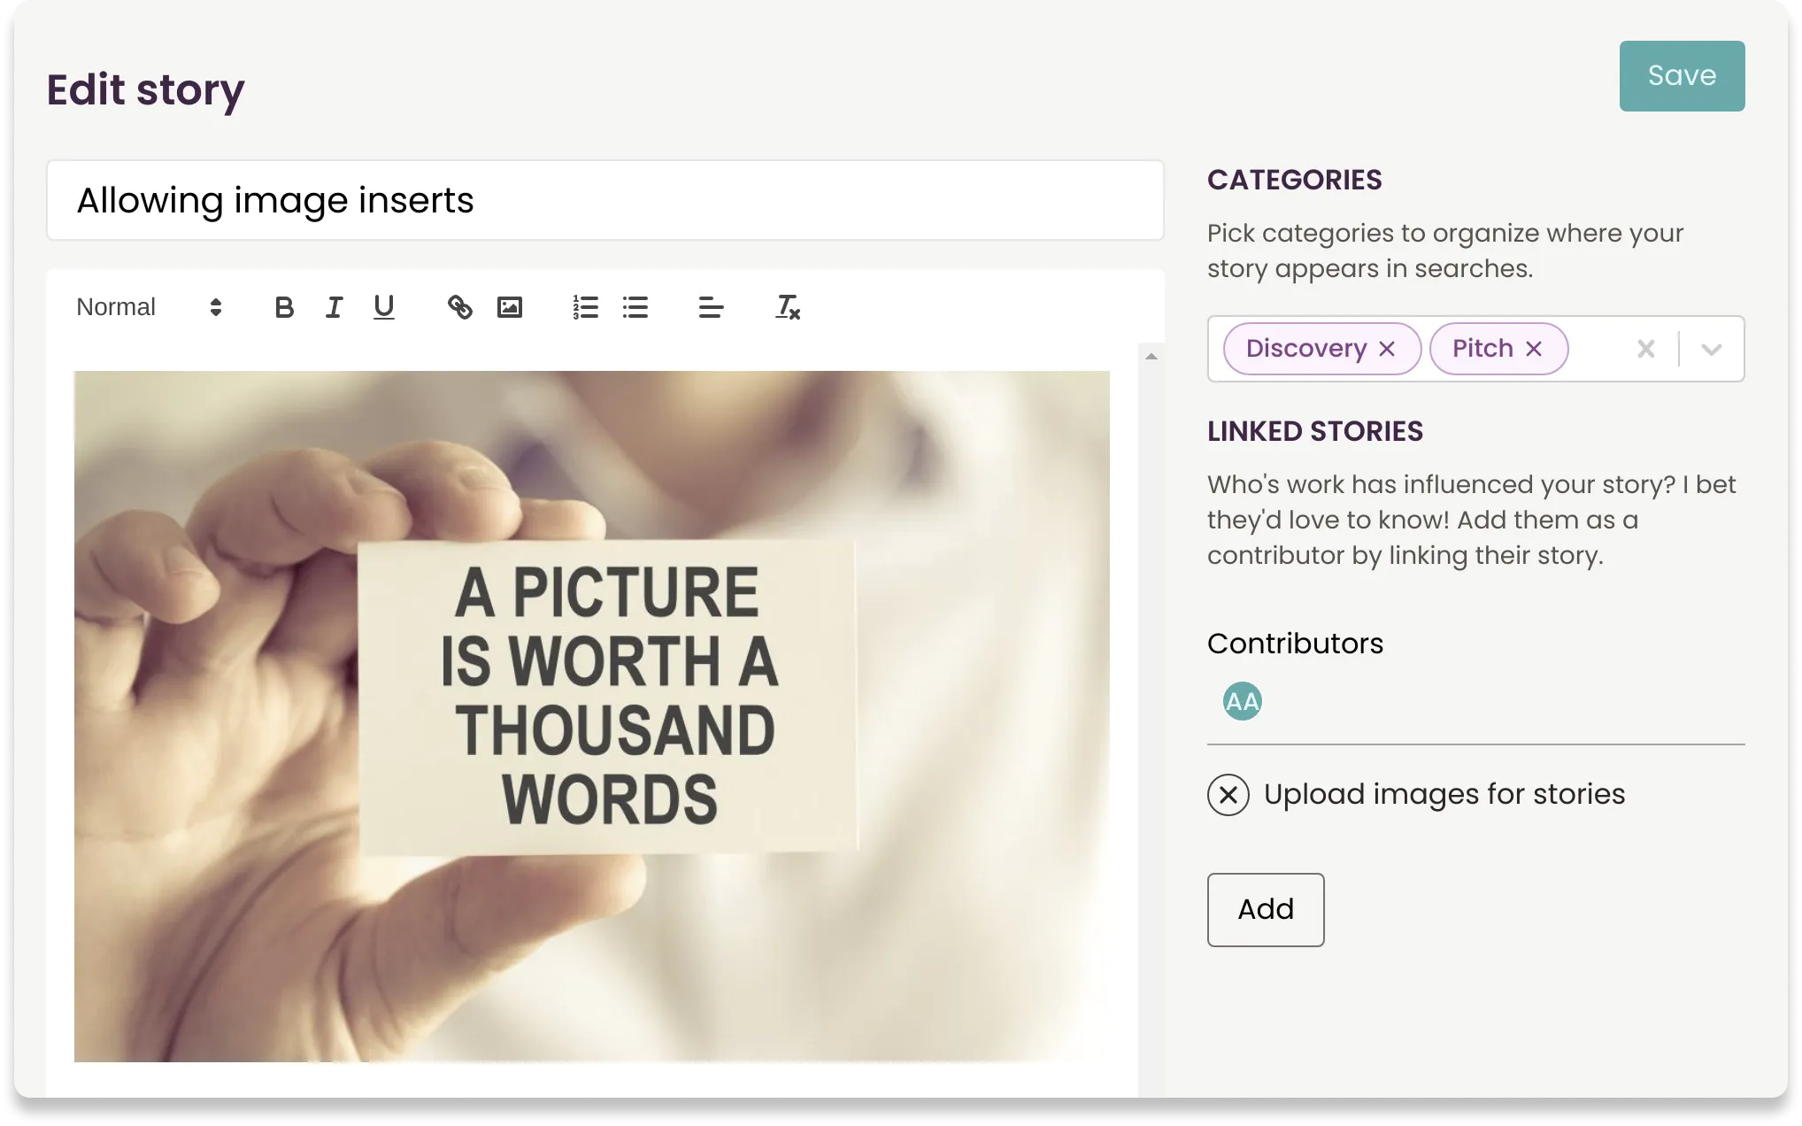This screenshot has width=1802, height=1126.
Task: Click the AA contributor avatar
Action: tap(1242, 702)
